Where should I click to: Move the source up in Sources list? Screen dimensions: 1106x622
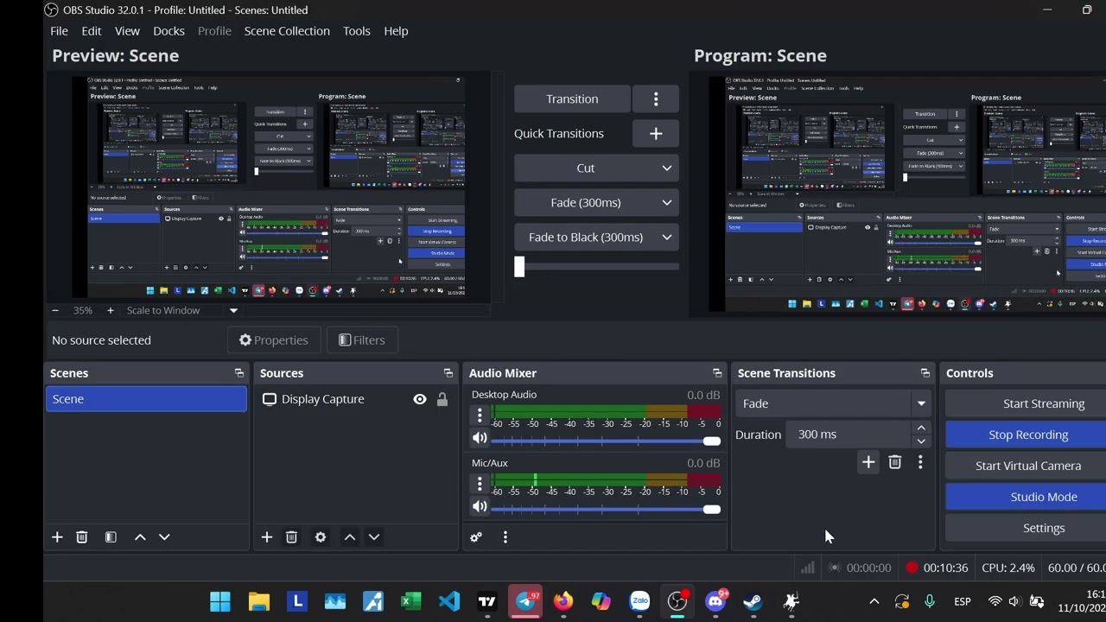350,537
